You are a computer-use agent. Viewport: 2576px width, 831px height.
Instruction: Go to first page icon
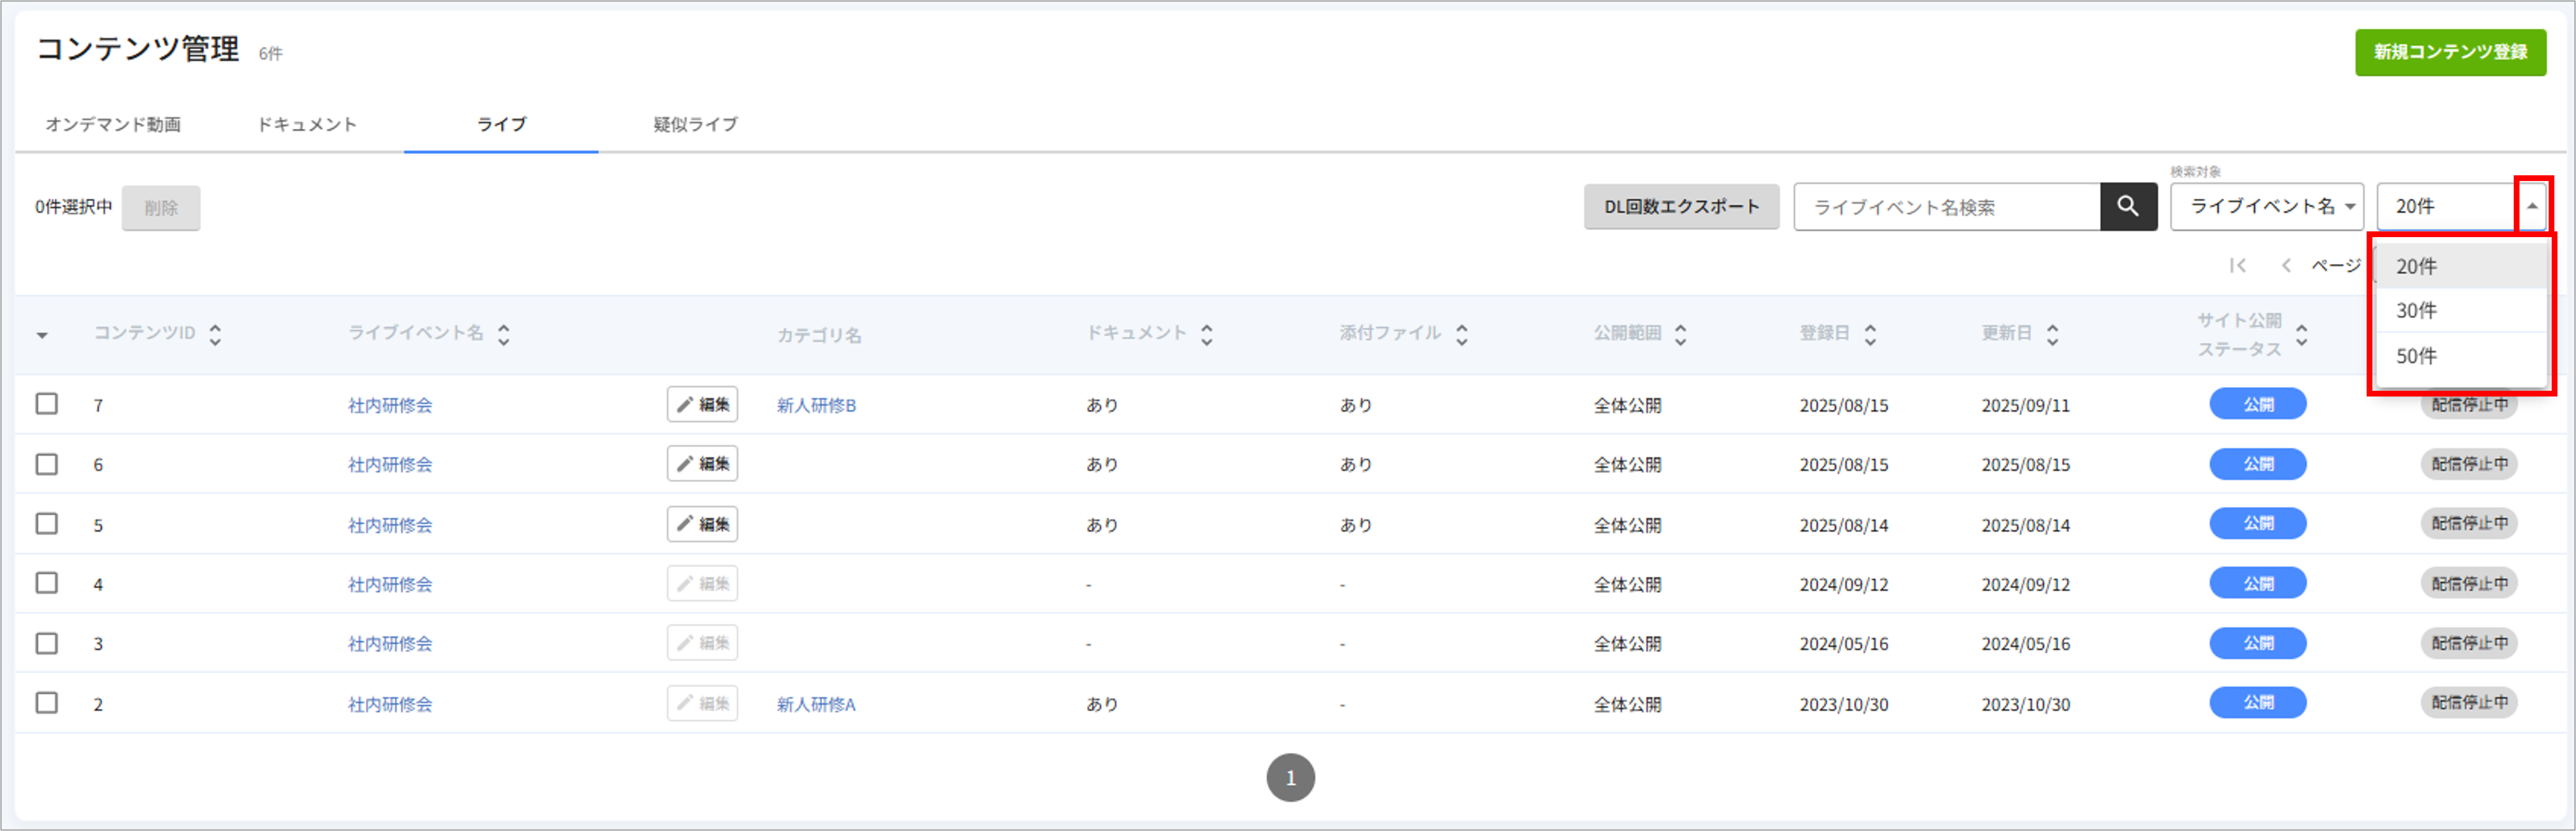pos(2238,265)
